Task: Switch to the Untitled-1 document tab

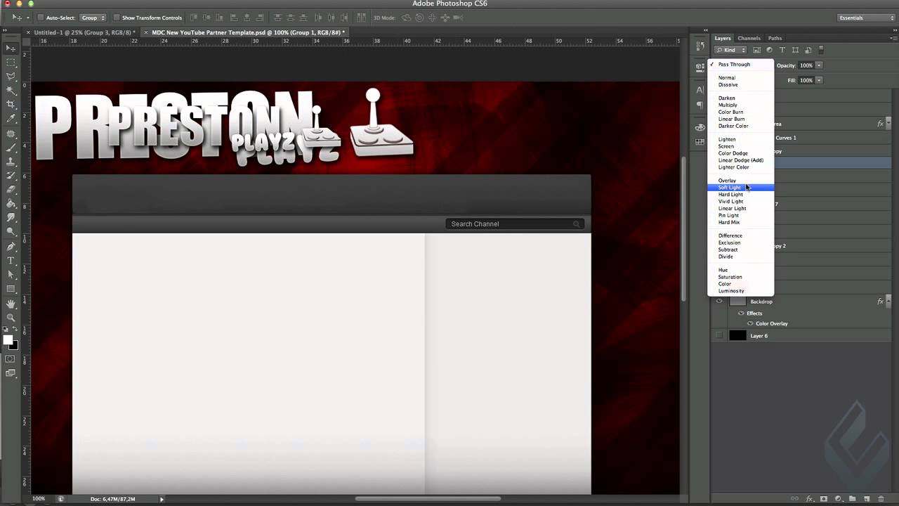Action: (x=84, y=32)
